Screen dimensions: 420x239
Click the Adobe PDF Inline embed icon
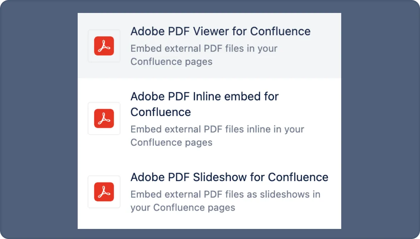pyautogui.click(x=104, y=118)
